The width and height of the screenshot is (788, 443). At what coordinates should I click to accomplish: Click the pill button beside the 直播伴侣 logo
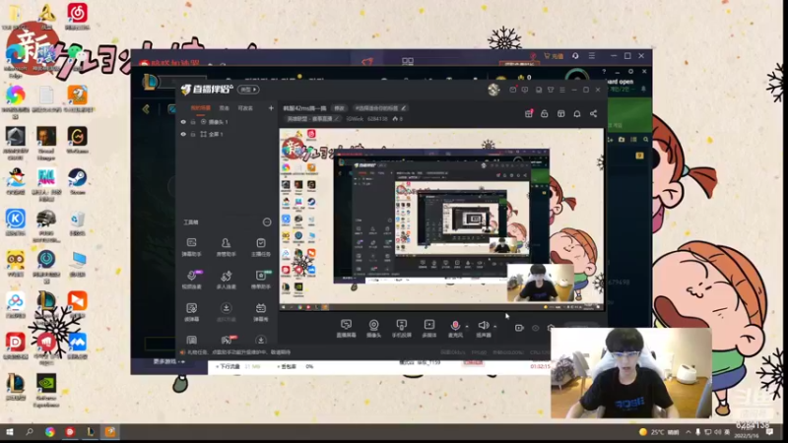[248, 90]
